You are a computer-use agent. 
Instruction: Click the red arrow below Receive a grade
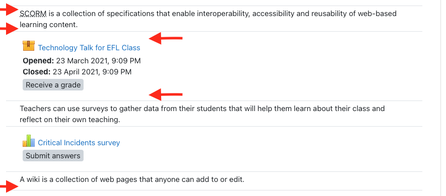pyautogui.click(x=166, y=94)
